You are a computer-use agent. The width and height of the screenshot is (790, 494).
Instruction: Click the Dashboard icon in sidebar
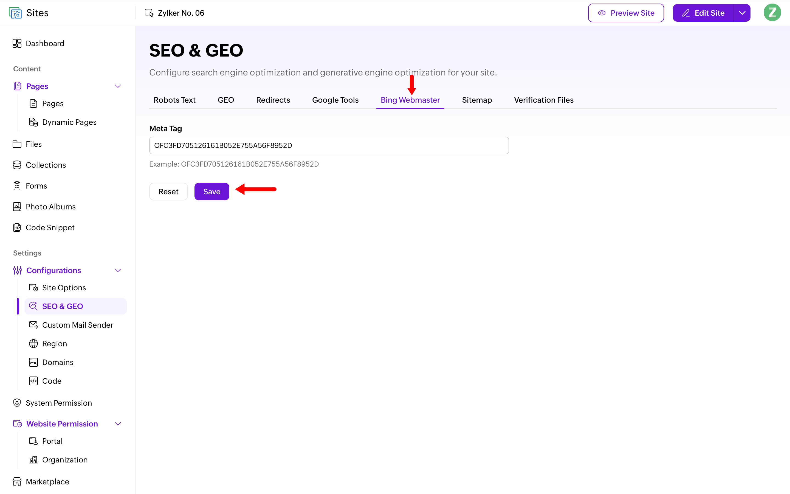(x=17, y=43)
